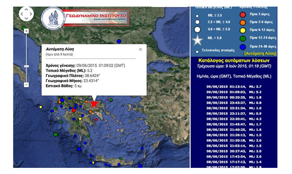Open the 08/06/2015 21:26:12 ML 1.5 entry
The height and width of the screenshot is (174, 292).
(234, 135)
